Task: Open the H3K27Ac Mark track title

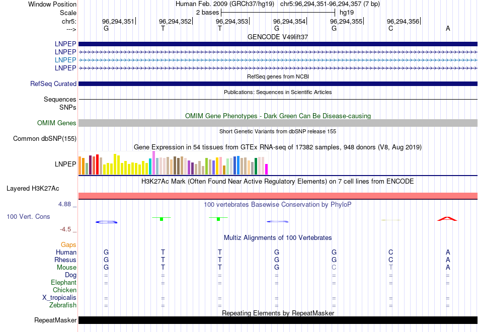Action: [278, 182]
